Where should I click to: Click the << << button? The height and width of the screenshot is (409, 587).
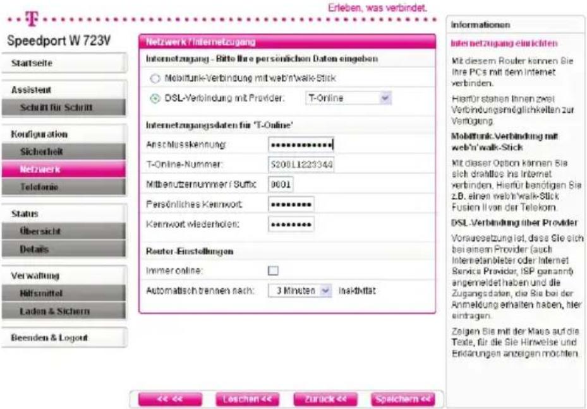click(170, 400)
